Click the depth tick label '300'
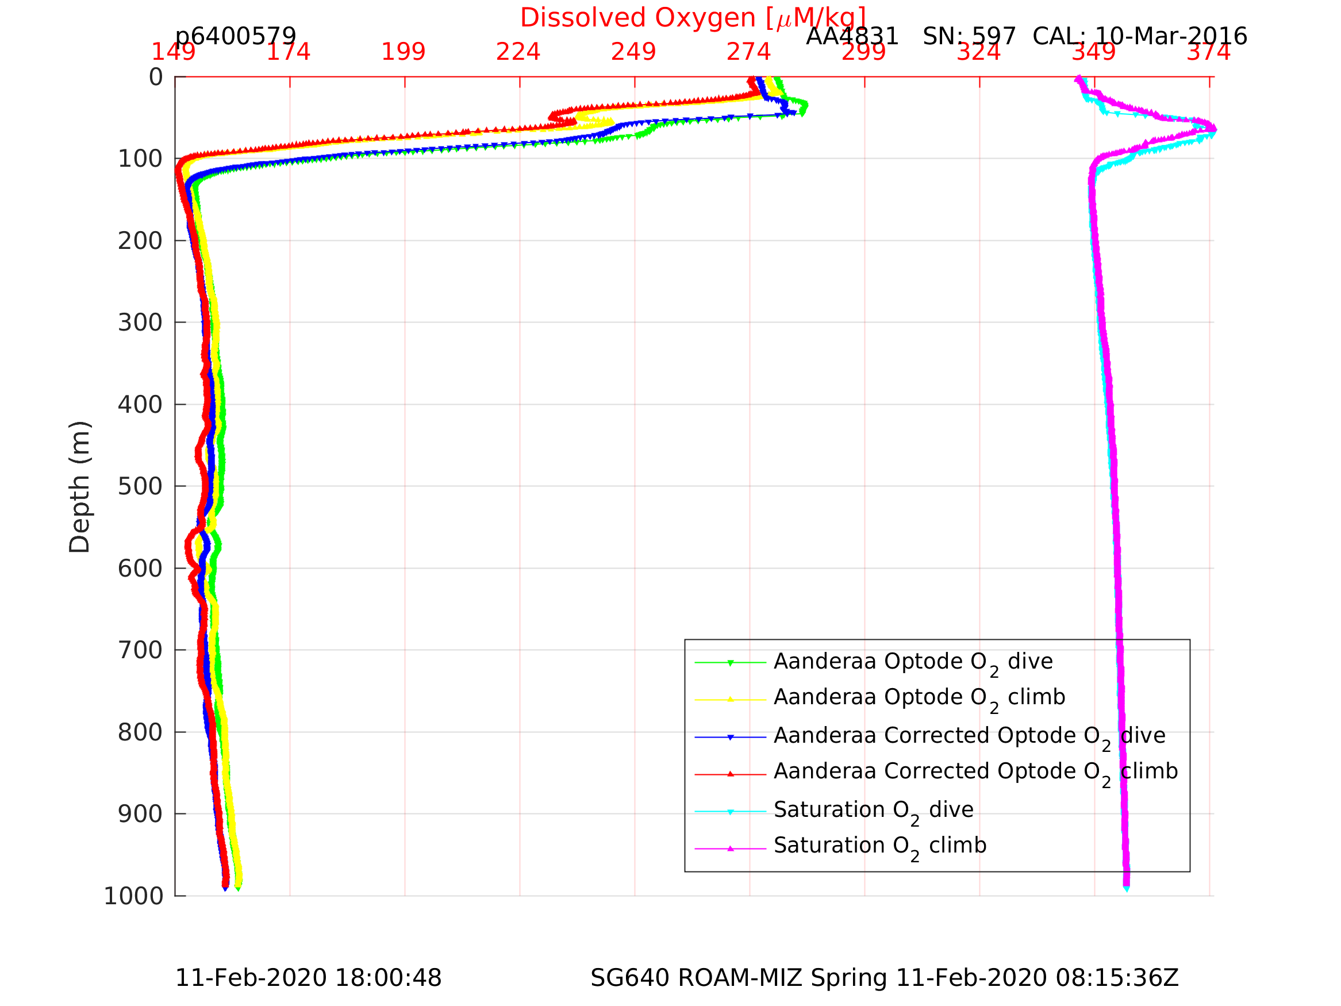Screen dimensions: 1341x1006 [140, 323]
